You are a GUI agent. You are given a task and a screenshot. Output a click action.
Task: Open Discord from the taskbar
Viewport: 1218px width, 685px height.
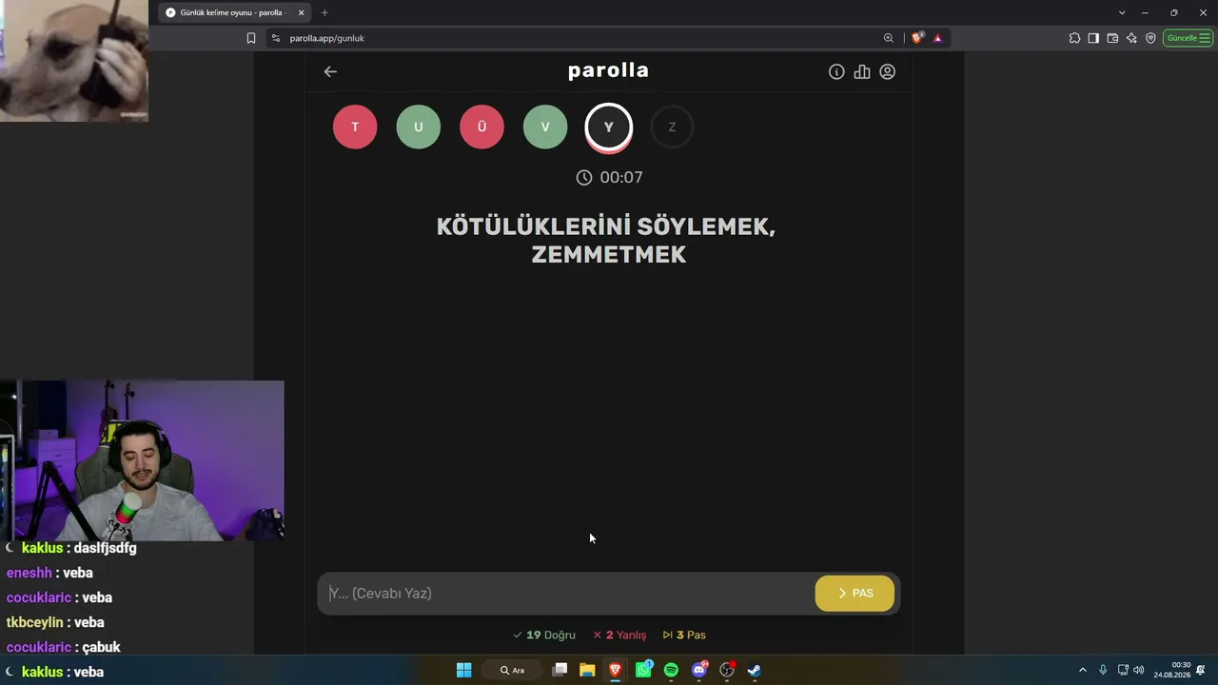[x=699, y=670]
